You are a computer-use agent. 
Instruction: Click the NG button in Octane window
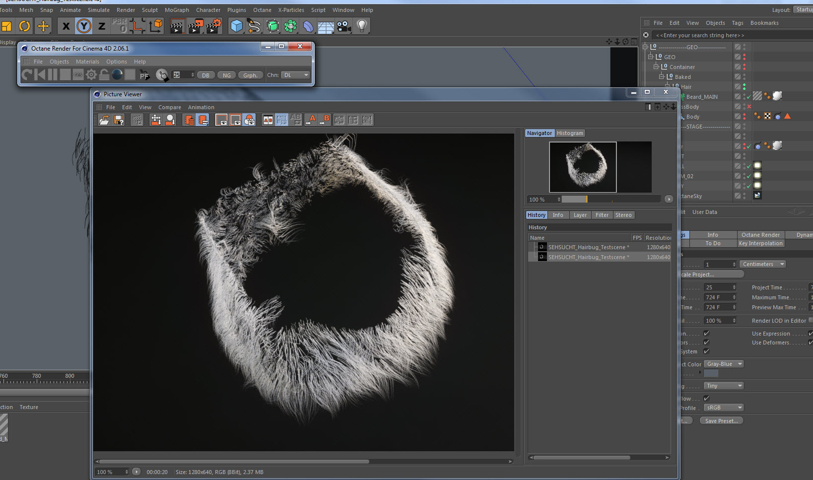[226, 75]
